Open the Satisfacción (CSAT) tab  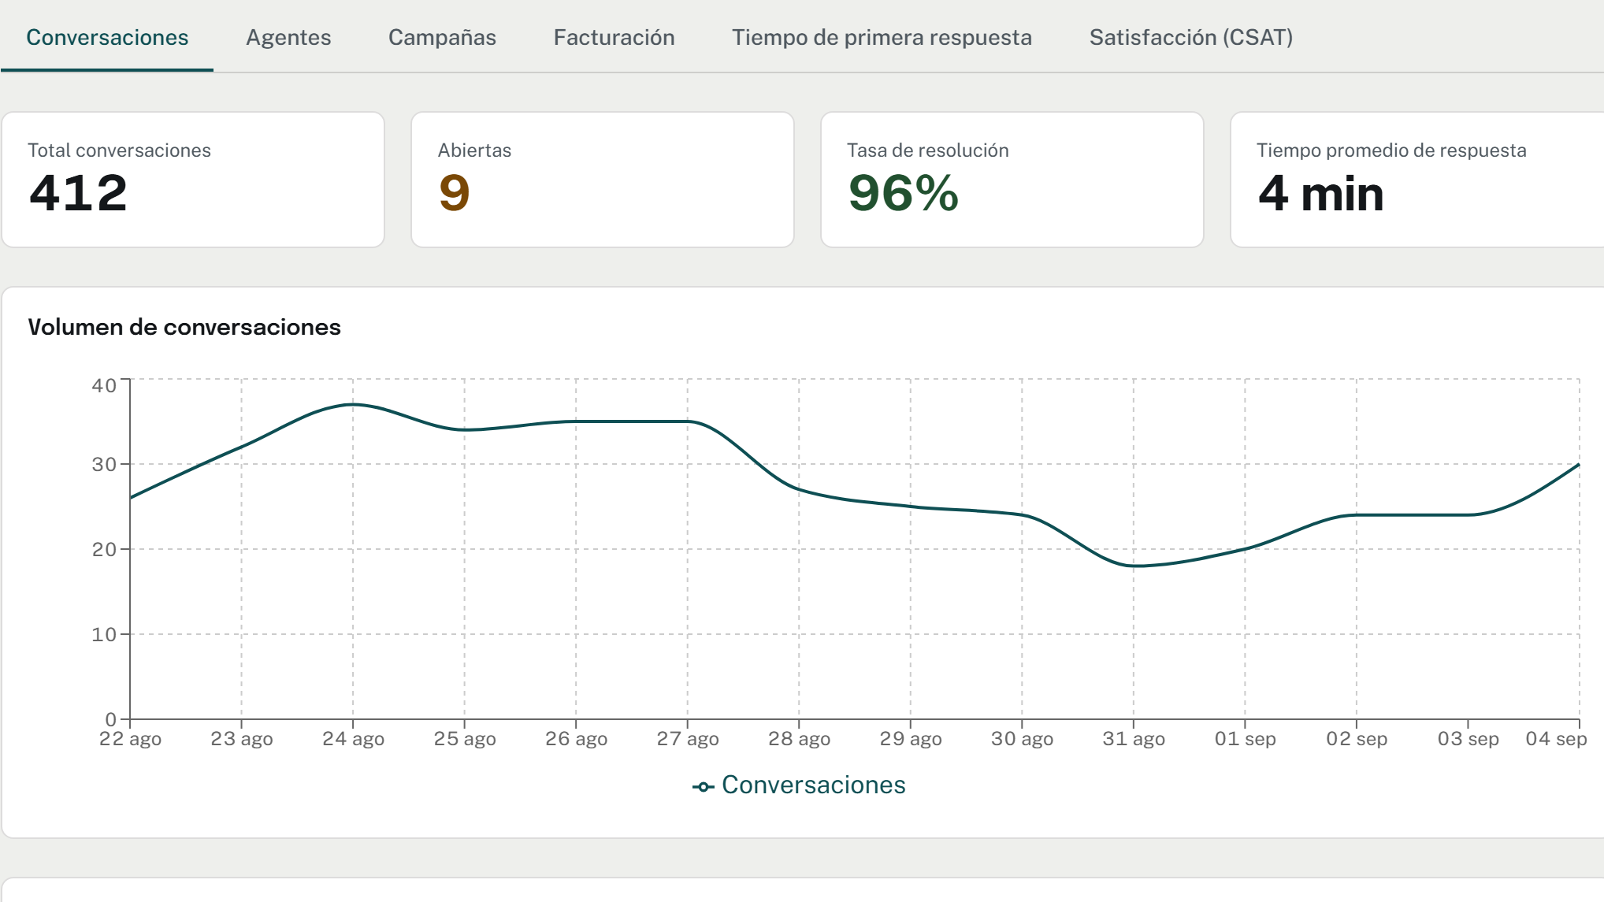tap(1190, 37)
